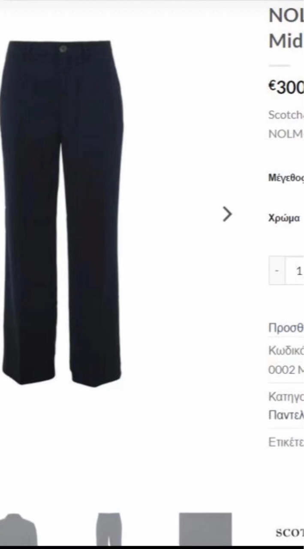The image size is (304, 549).
Task: Open the SCOT brand logo at the bottom
Action: 290,533
